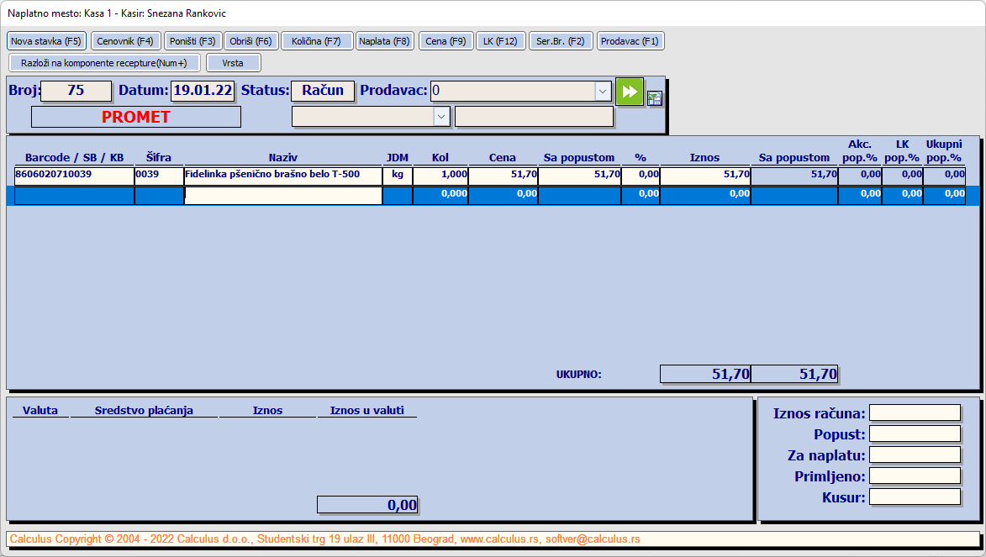Click Prodavac (F1) button

tap(630, 41)
